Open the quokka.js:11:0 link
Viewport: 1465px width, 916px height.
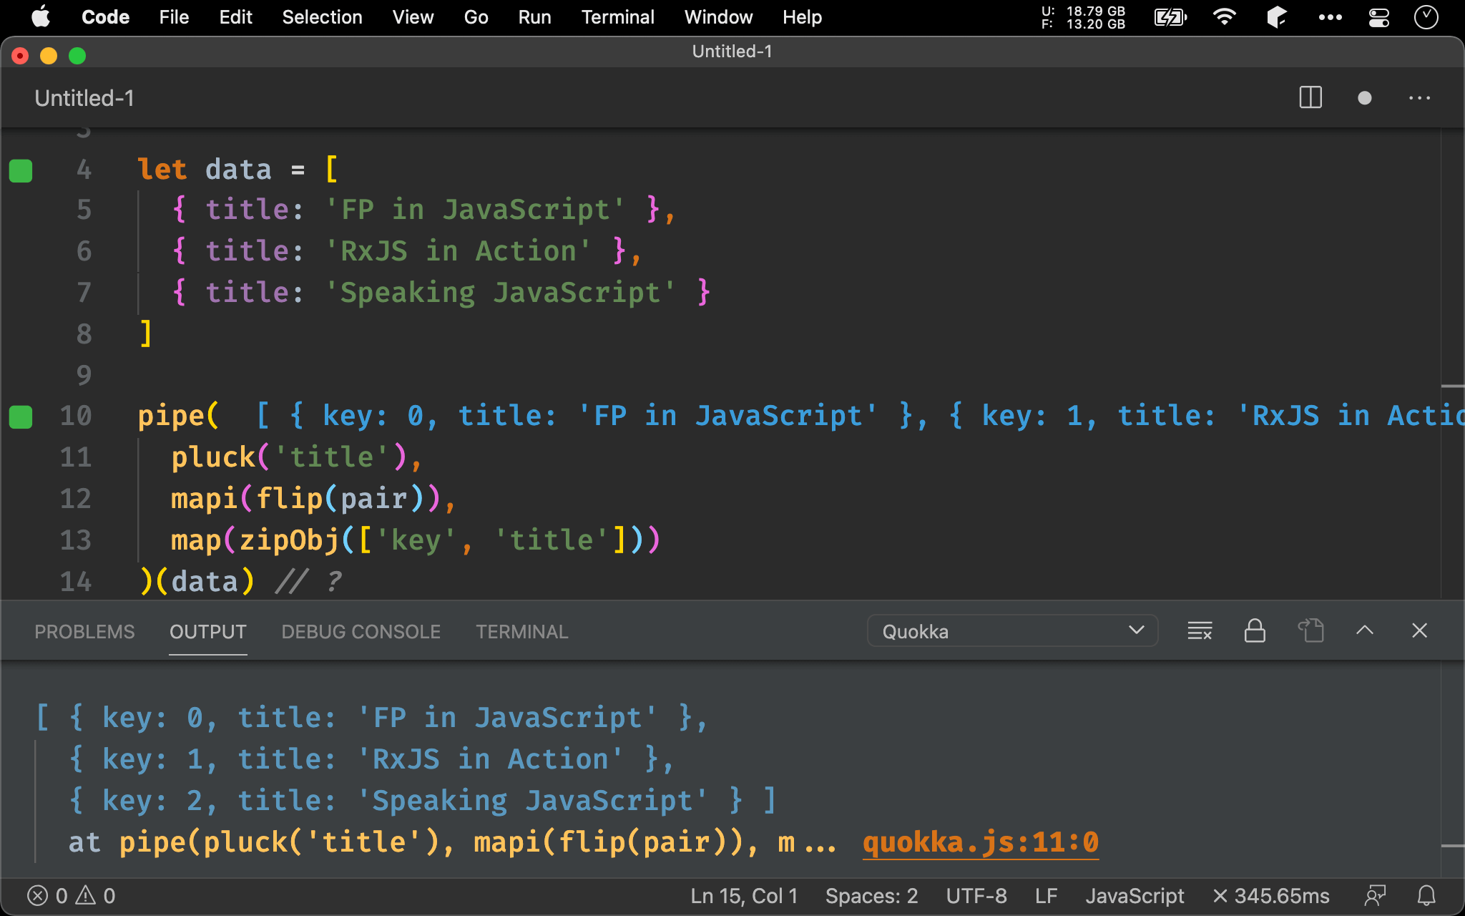981,842
